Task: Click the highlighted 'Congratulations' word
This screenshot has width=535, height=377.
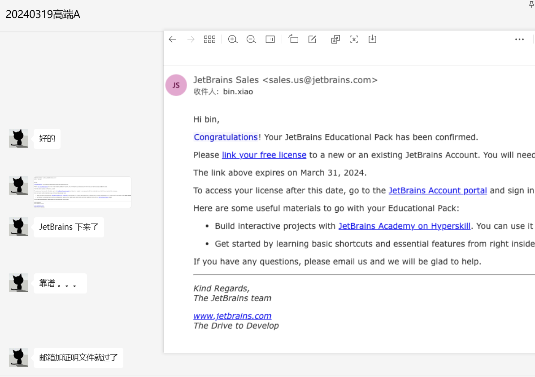Action: click(x=226, y=137)
